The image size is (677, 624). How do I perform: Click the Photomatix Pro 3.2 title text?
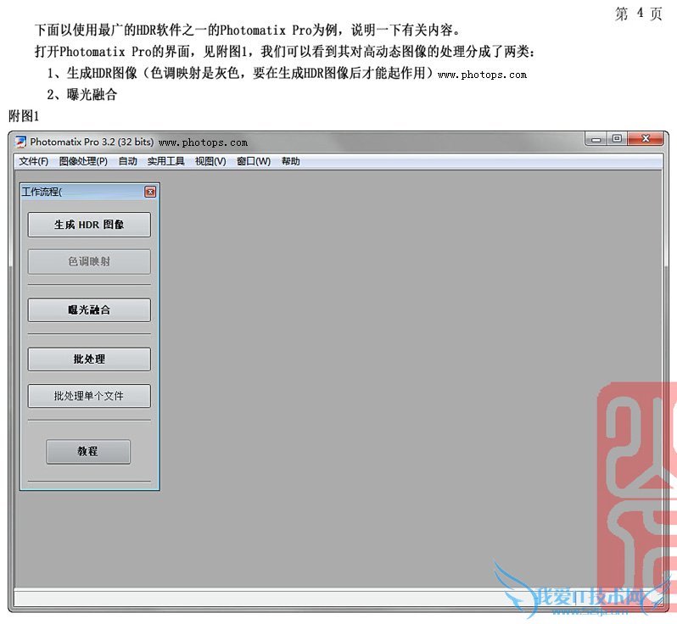click(x=92, y=142)
